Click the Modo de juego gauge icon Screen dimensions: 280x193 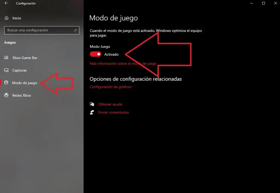6,83
